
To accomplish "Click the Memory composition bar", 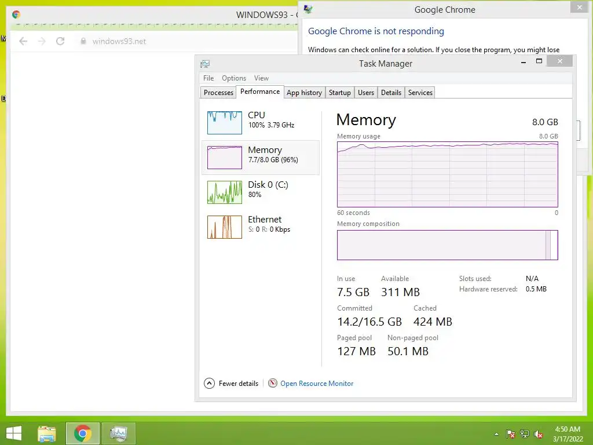I will click(x=448, y=245).
